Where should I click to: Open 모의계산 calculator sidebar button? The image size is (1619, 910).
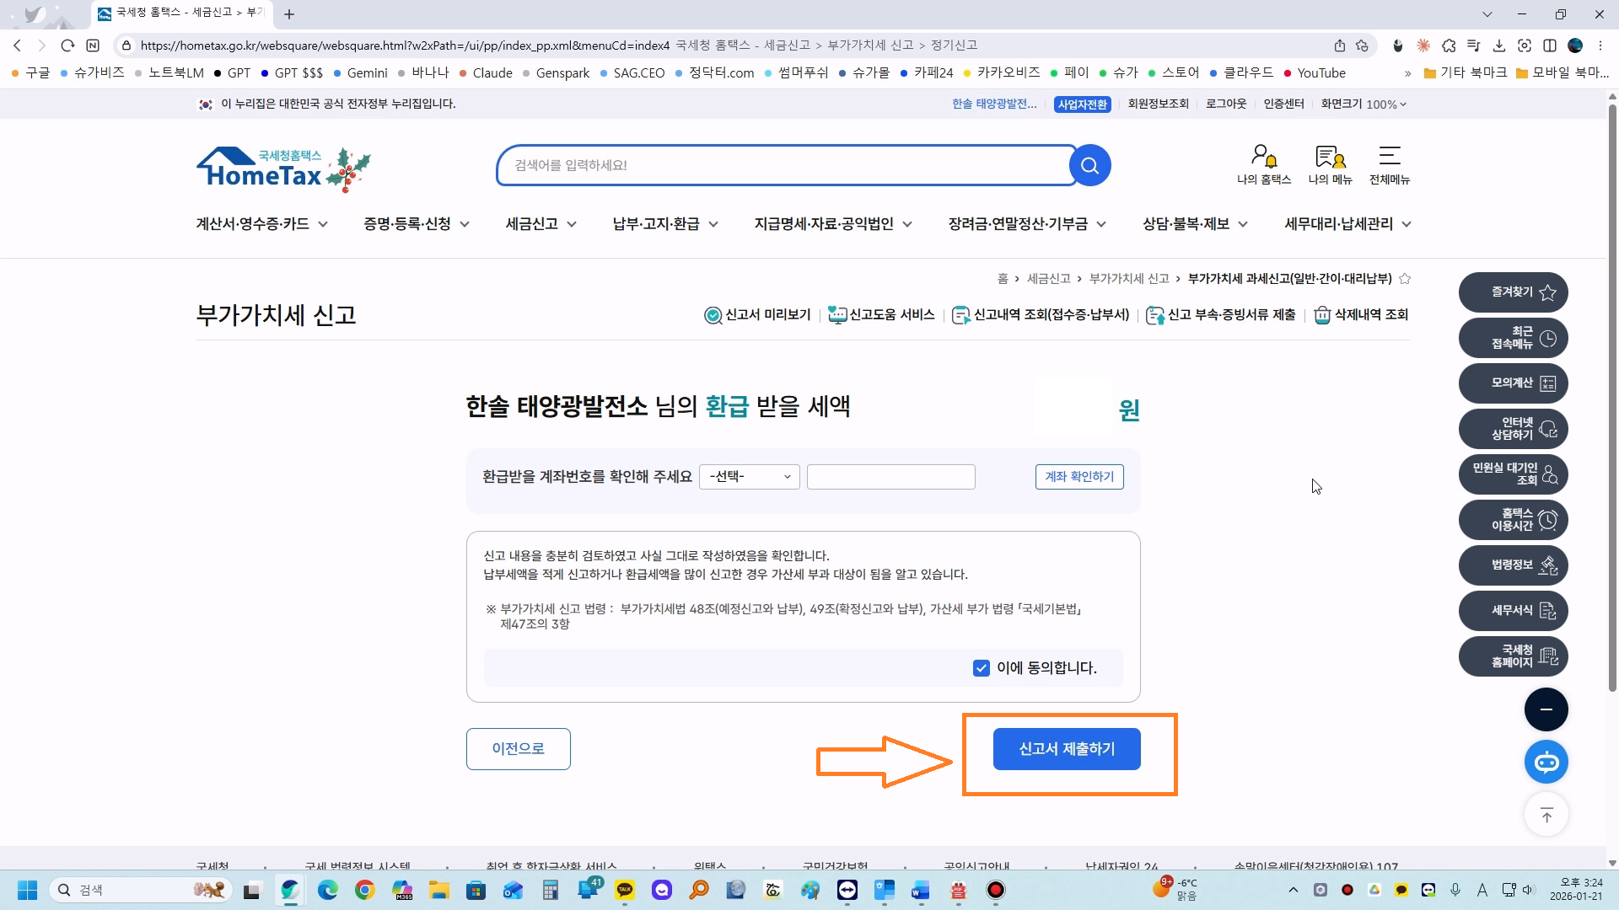point(1513,383)
